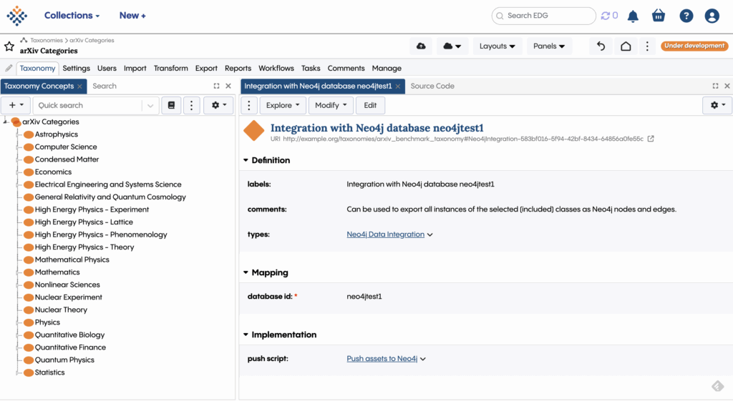Screen dimensions: 733x401
Task: Maximize the Taxonomy Concepts panel
Action: click(216, 86)
